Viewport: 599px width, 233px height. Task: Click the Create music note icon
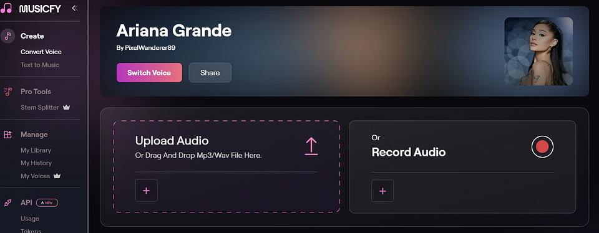point(7,36)
